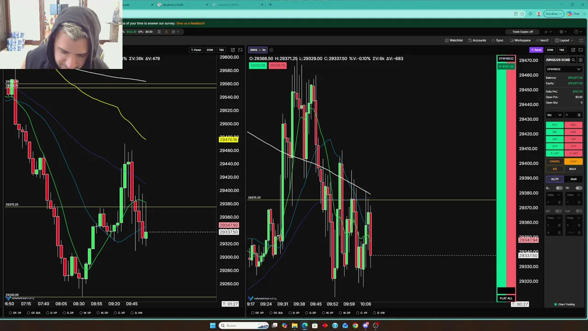Open TP Ticks unit dropdown
This screenshot has height=331, width=588.
tap(574, 195)
